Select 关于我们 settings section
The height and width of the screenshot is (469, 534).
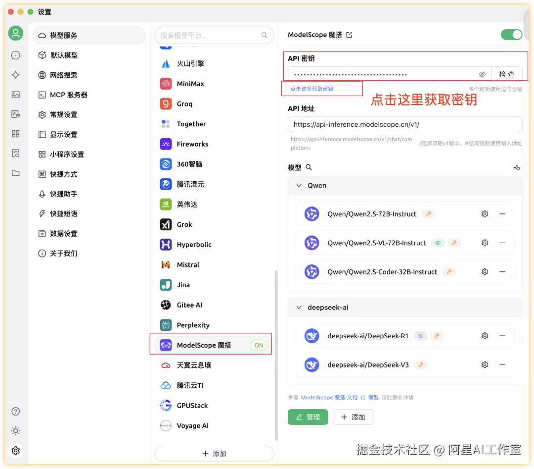point(89,254)
